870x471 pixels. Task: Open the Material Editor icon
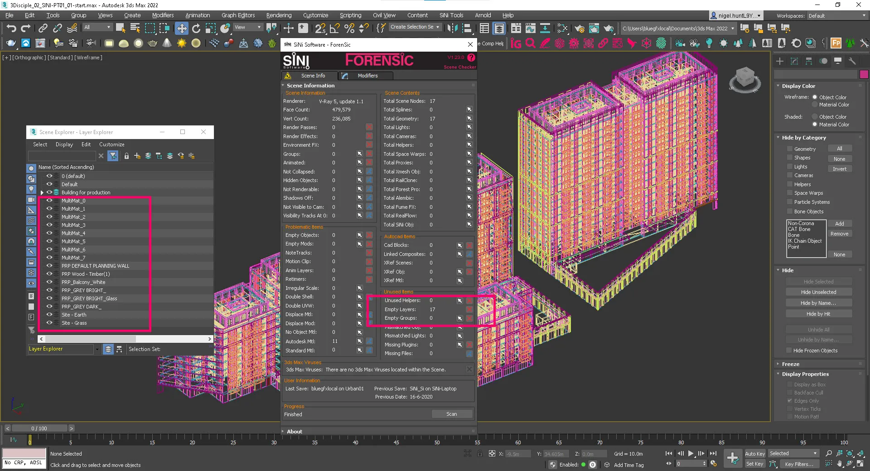coord(563,28)
